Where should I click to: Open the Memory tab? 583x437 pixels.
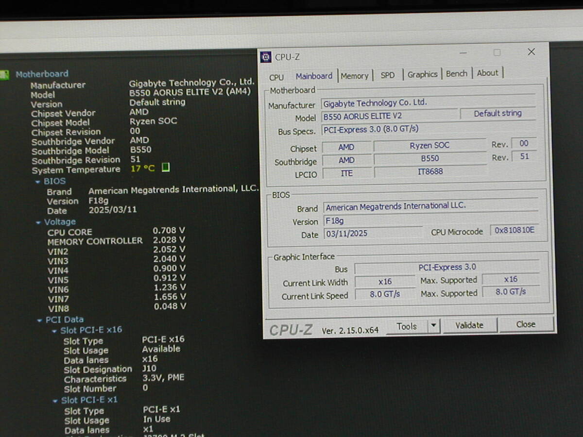pos(355,76)
